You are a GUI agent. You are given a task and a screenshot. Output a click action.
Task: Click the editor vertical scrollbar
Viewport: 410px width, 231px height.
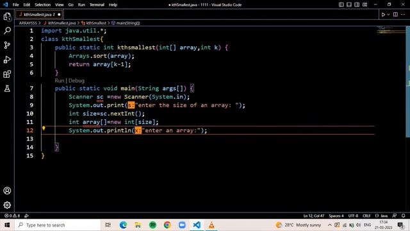[408, 81]
